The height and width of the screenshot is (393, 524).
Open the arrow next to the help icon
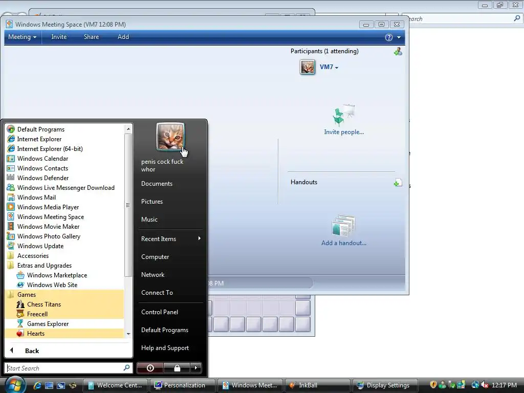tap(399, 37)
